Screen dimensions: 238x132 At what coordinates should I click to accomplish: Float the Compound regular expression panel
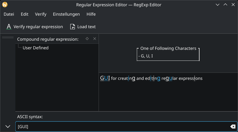[x=87, y=39]
